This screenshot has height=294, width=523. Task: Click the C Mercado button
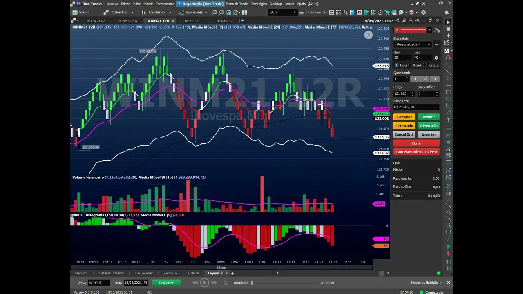pyautogui.click(x=405, y=125)
